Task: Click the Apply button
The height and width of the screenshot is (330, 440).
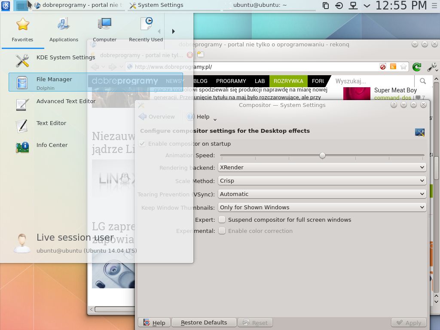Action: [x=409, y=323]
